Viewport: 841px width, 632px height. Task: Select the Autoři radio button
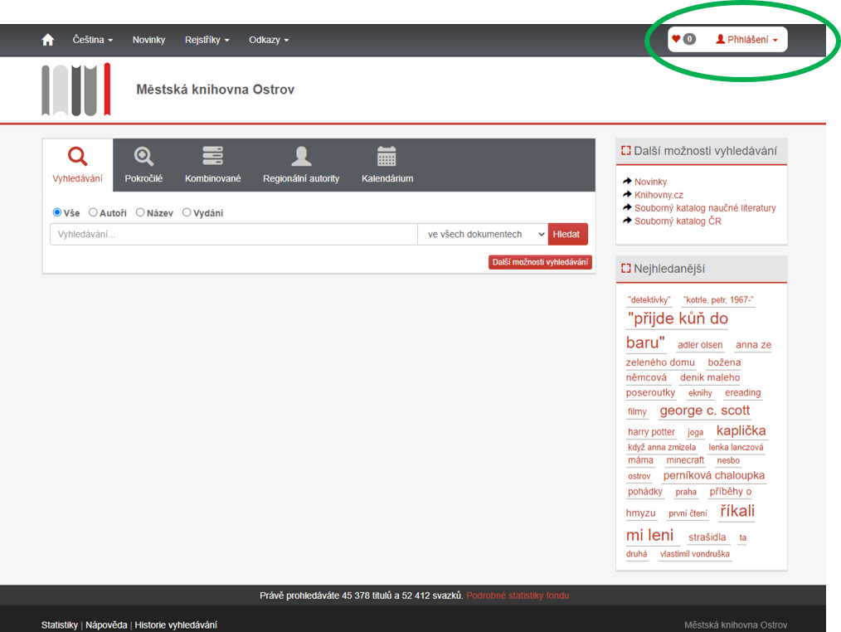(x=93, y=212)
